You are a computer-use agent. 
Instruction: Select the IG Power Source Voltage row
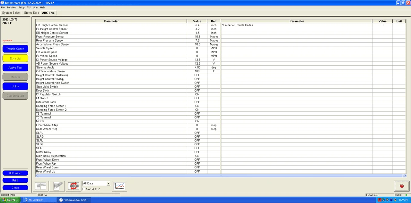point(128,60)
